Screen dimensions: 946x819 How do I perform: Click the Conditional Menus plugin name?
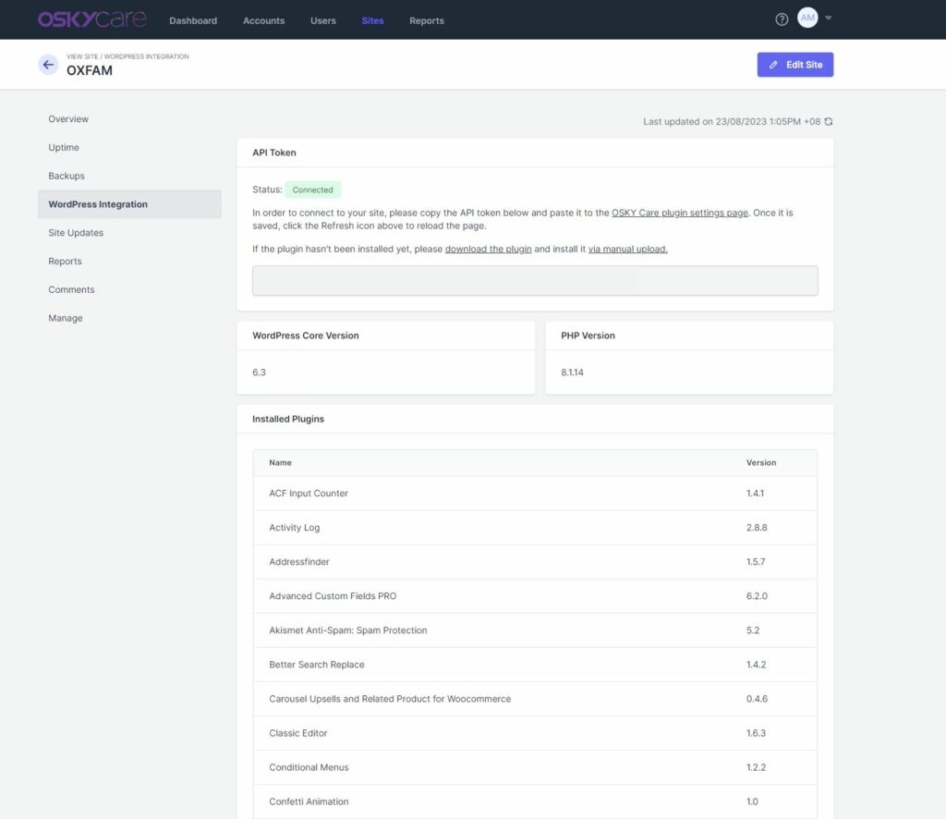309,768
